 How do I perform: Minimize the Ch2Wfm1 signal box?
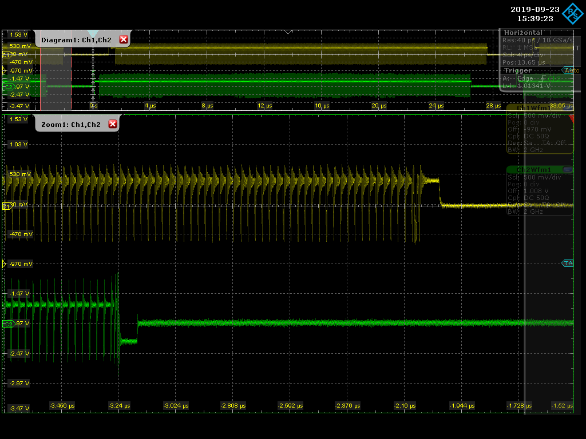click(567, 170)
